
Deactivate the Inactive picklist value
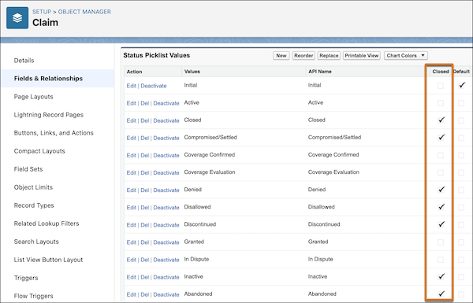tap(166, 277)
